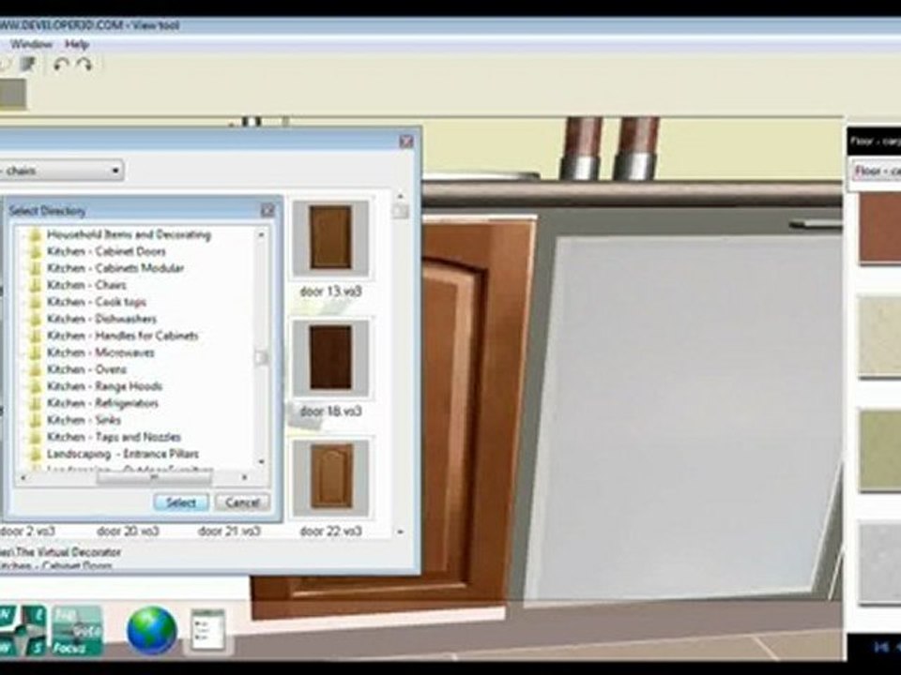The height and width of the screenshot is (675, 901).
Task: Click the thumbnail list scrollbar thumb
Action: (400, 211)
